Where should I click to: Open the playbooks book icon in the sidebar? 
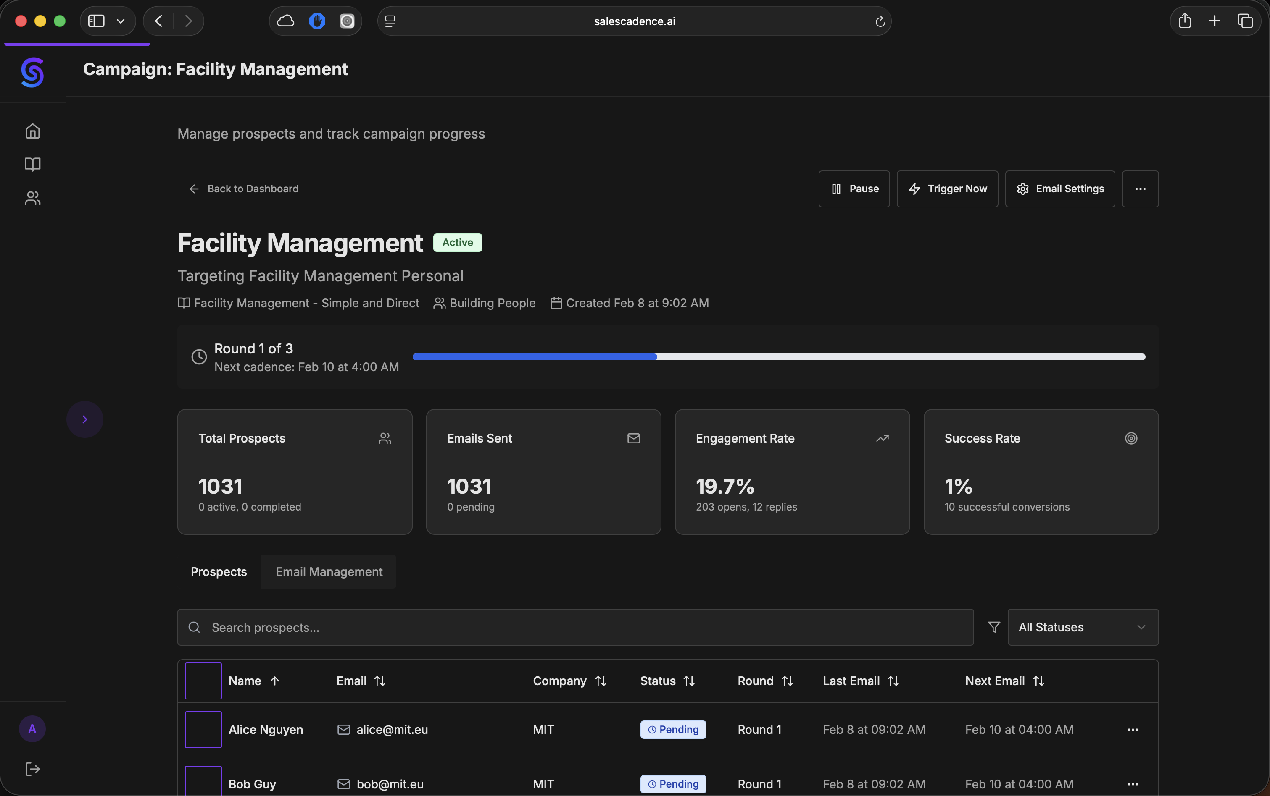click(x=32, y=164)
